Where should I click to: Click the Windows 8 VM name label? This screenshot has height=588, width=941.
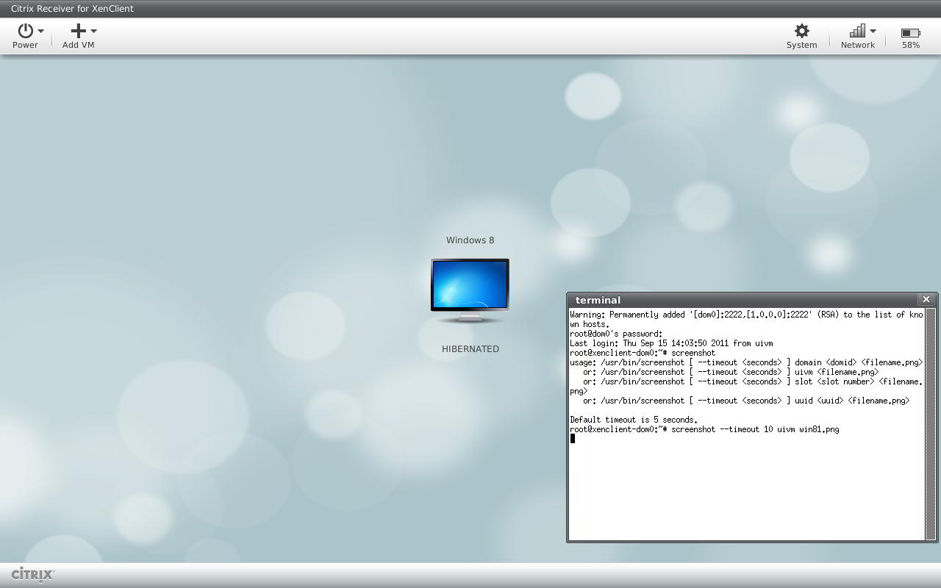pos(470,240)
